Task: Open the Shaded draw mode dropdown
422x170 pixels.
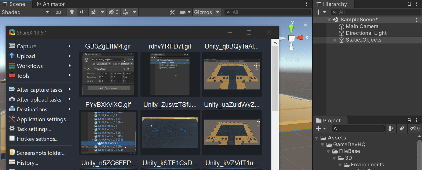Action: pos(25,12)
